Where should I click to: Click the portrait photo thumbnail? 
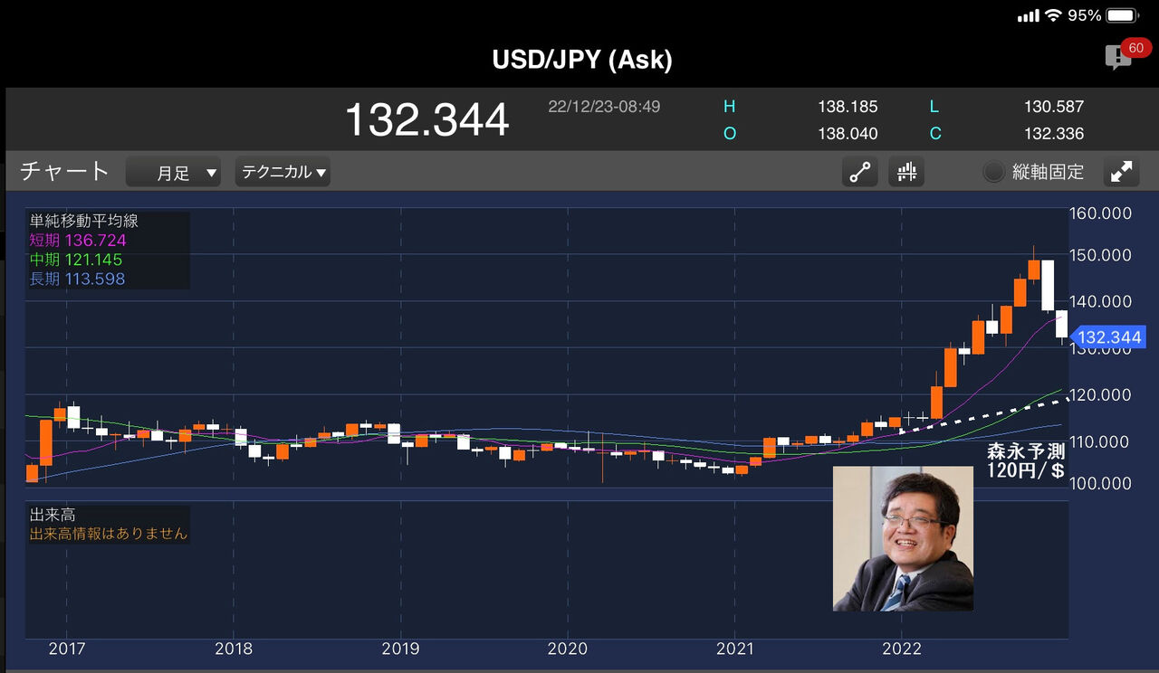pyautogui.click(x=903, y=539)
